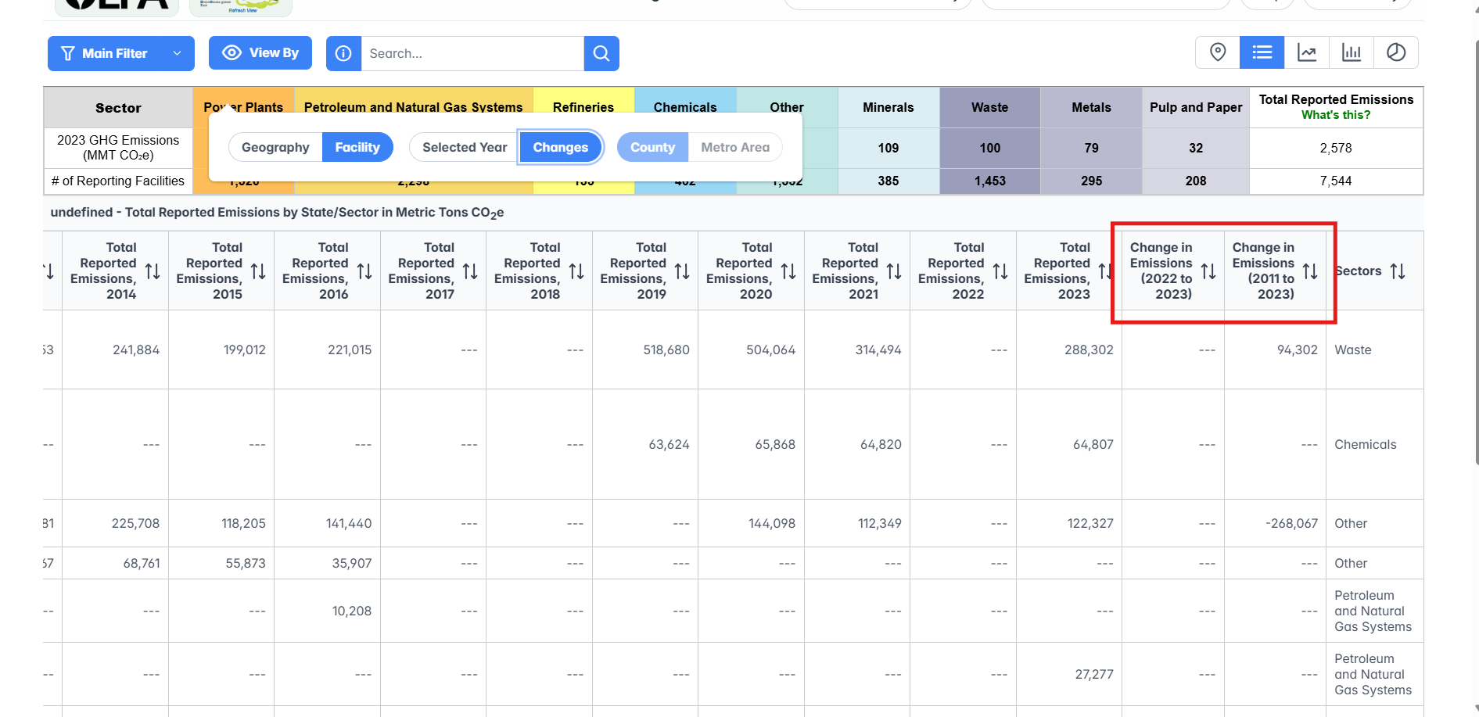Click the Changes button

[x=560, y=147]
